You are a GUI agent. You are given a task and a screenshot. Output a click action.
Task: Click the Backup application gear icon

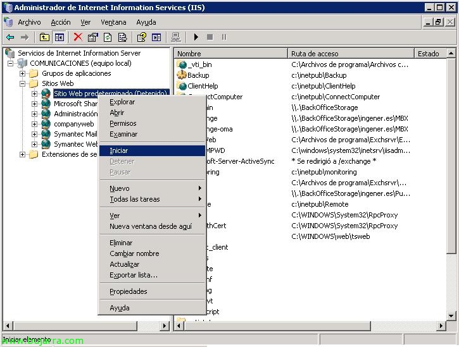[x=182, y=75]
